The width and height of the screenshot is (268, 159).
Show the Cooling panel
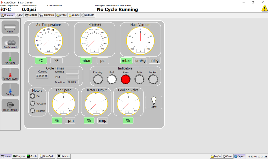point(10,90)
